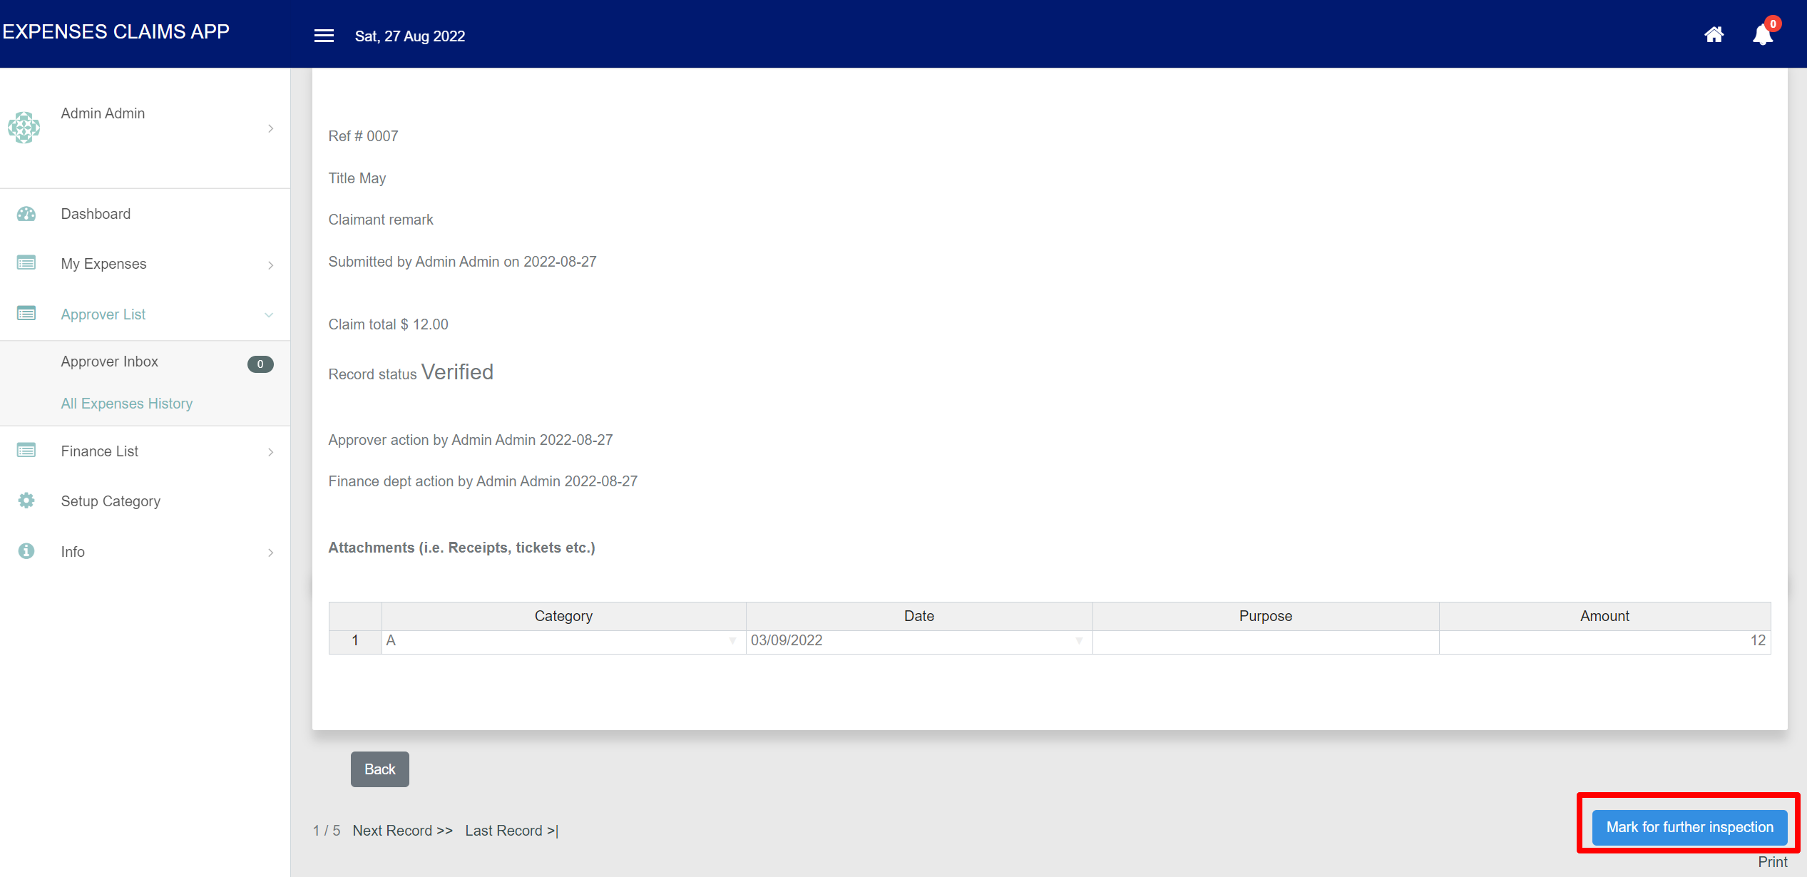Select All Expenses History item
This screenshot has width=1807, height=877.
click(127, 404)
